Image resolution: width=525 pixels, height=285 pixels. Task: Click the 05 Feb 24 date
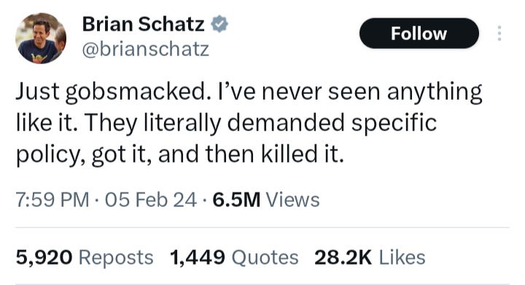(151, 200)
